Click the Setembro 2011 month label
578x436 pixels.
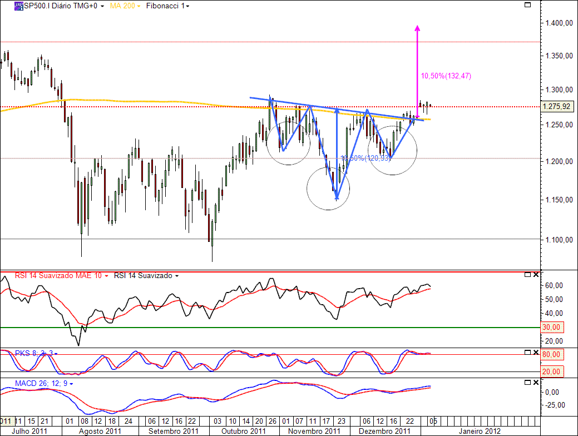pyautogui.click(x=173, y=431)
